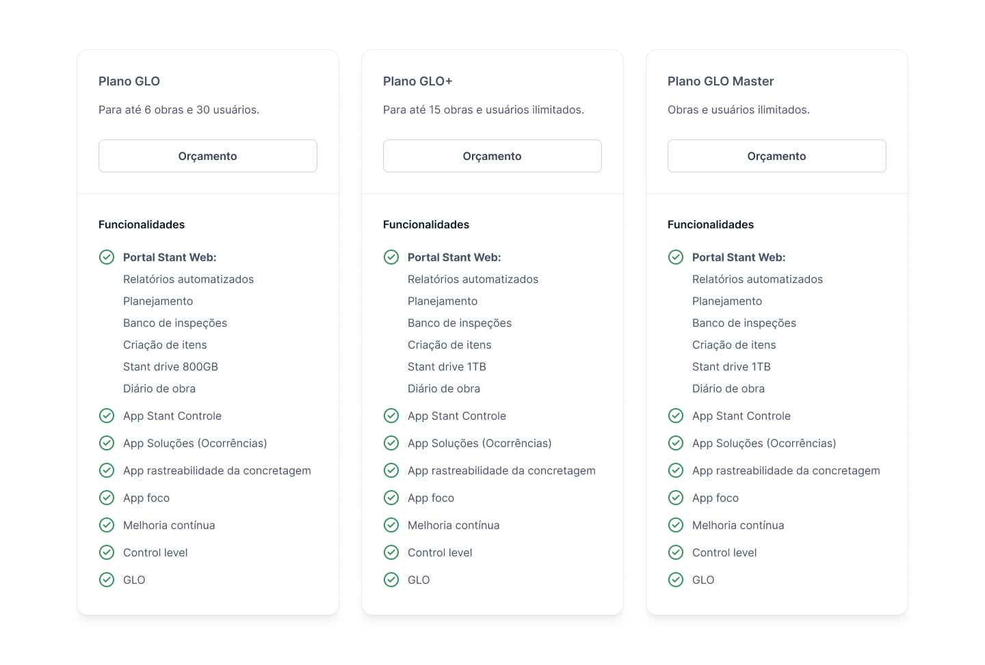Click check icon beside Control level in Plano GLO

pos(107,552)
